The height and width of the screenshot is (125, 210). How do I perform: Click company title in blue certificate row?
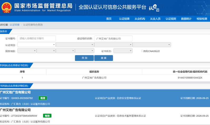pyautogui.click(x=15, y=92)
